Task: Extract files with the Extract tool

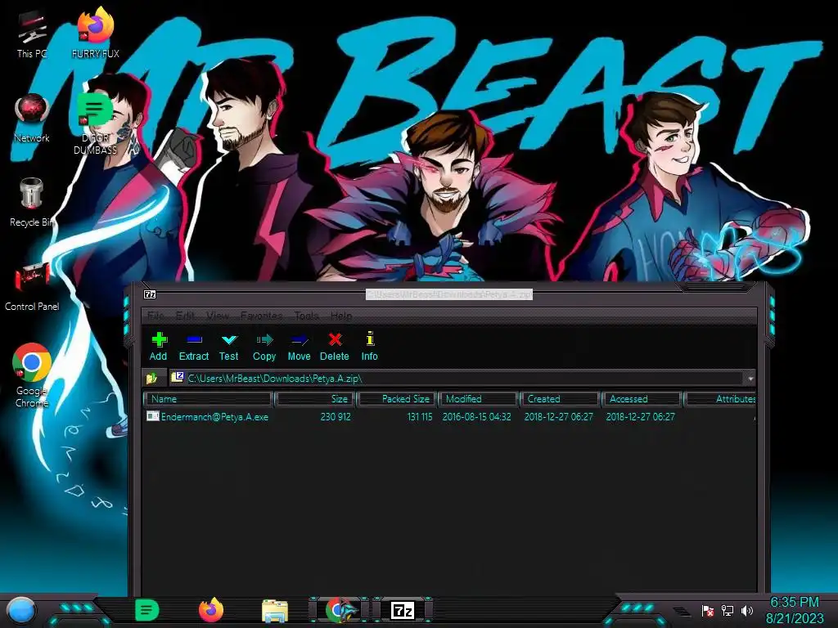Action: click(193, 347)
